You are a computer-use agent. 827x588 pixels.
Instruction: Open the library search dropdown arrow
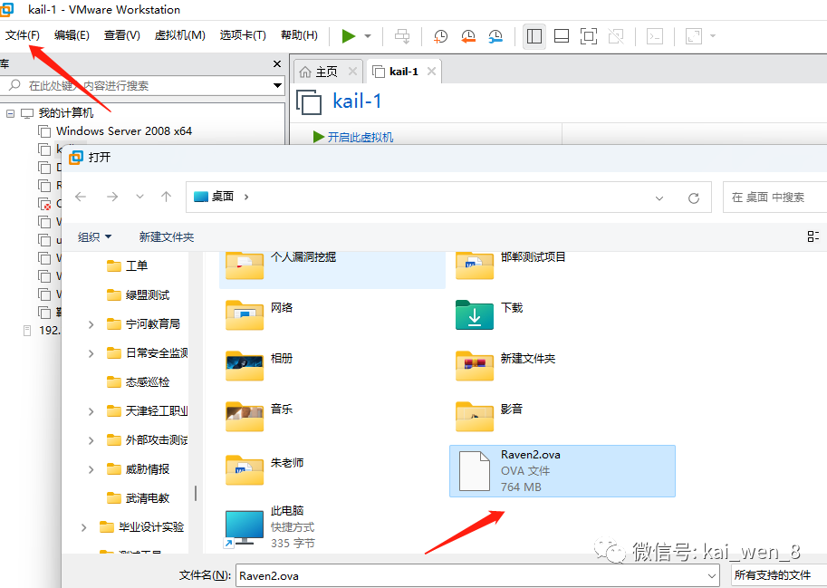[277, 85]
